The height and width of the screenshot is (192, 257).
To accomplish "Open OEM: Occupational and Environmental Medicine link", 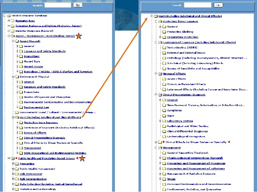I will tap(55, 153).
